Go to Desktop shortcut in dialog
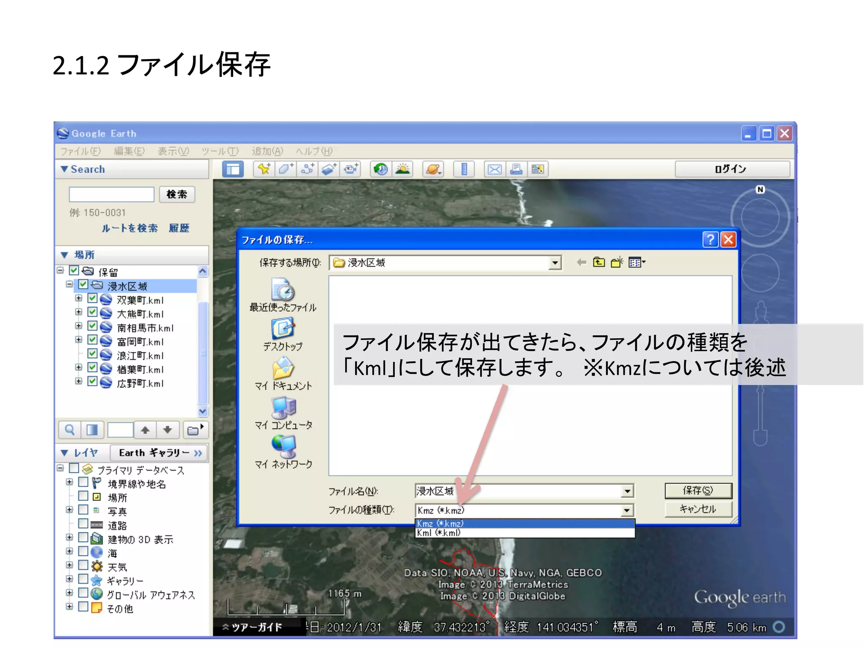This screenshot has width=865, height=648. tap(283, 335)
